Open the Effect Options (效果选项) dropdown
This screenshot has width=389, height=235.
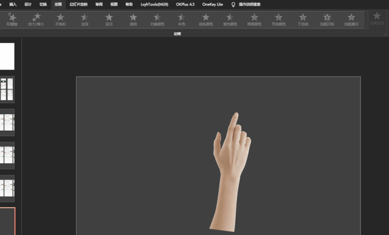[377, 19]
